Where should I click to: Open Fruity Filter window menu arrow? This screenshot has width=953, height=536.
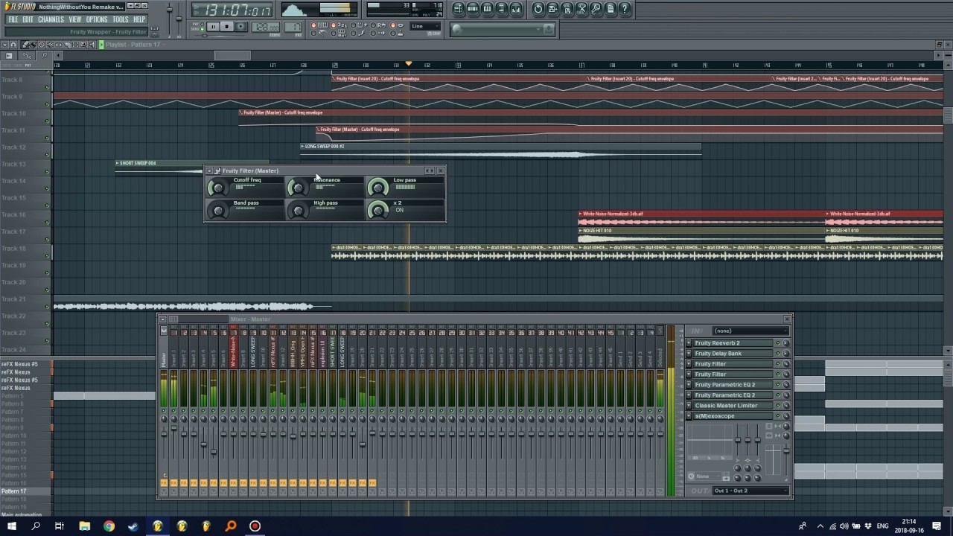point(209,171)
